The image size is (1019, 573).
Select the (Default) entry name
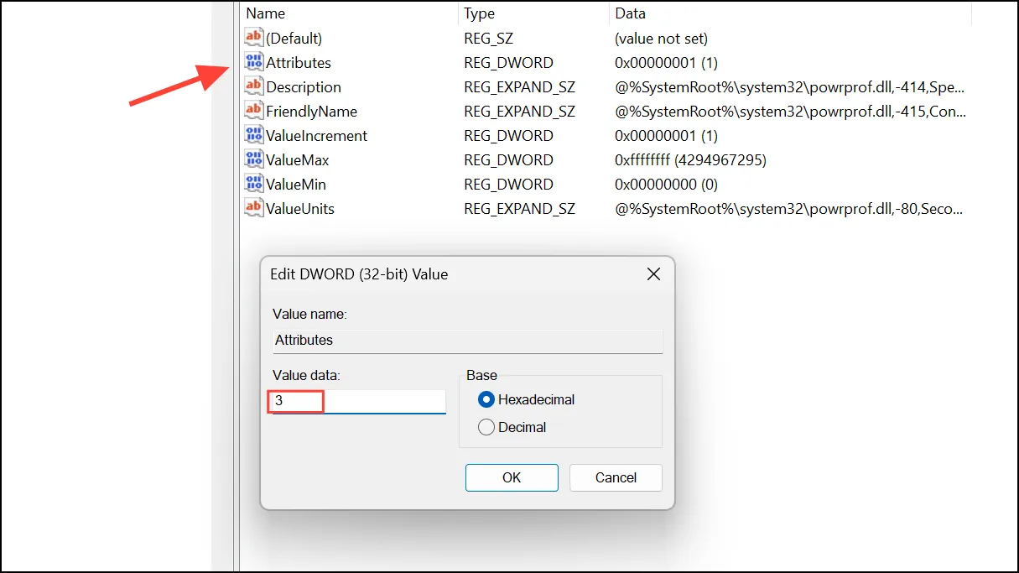[294, 38]
